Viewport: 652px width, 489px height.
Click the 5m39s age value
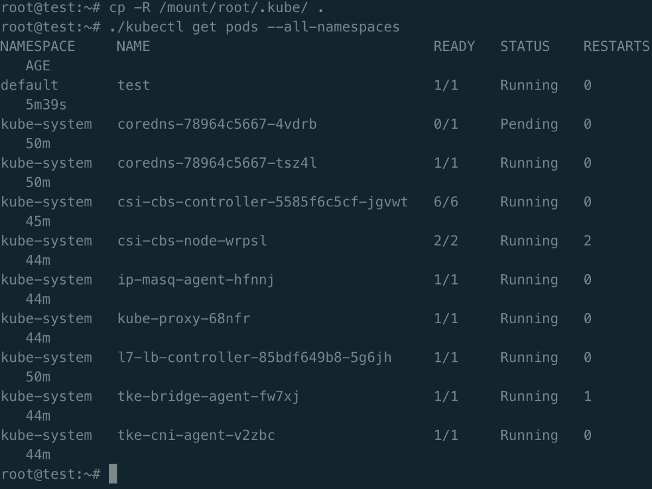[46, 105]
